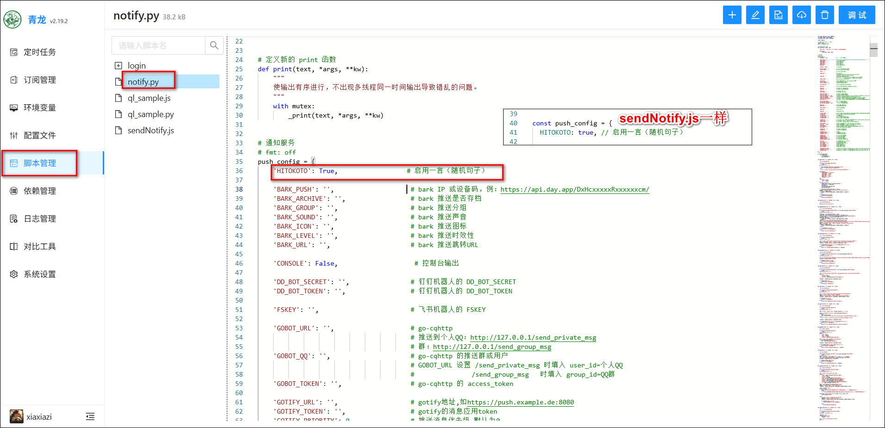Click the search magnifier icon
The width and height of the screenshot is (885, 428).
coord(214,45)
